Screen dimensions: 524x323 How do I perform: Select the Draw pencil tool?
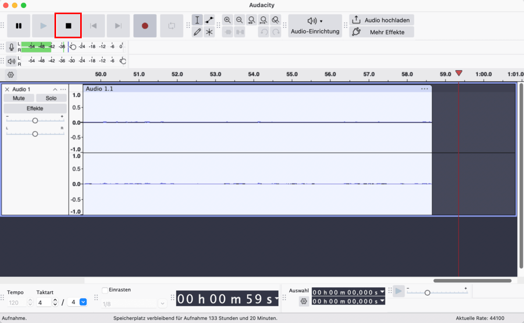tap(197, 32)
